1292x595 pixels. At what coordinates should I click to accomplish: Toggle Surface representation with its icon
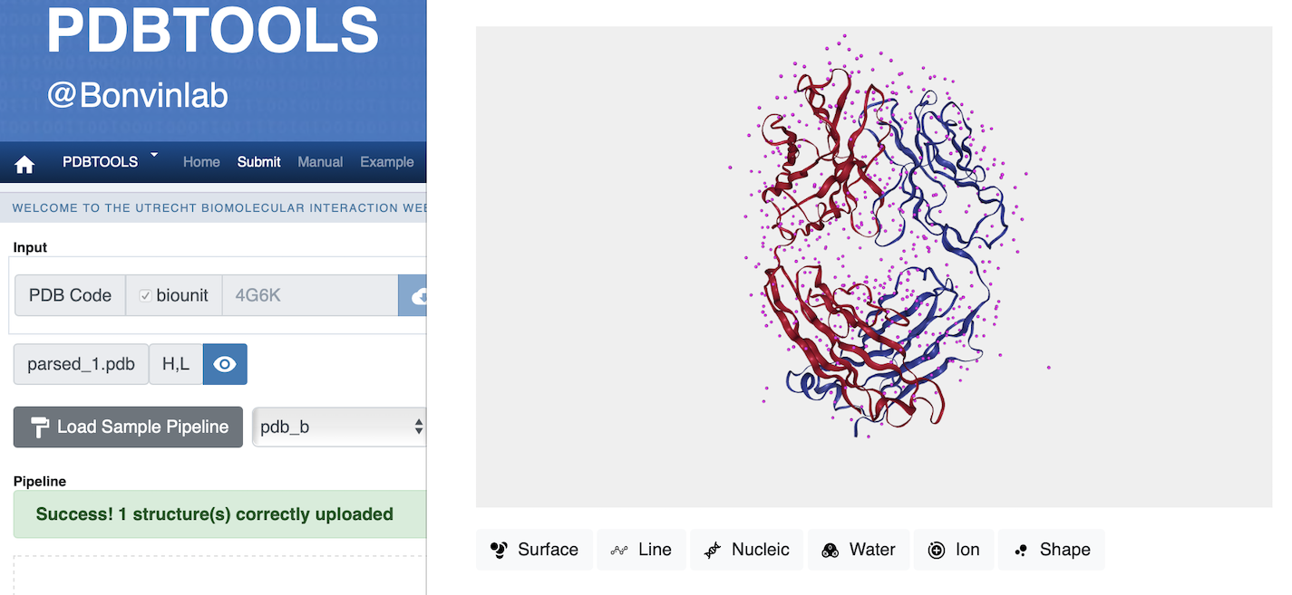(499, 550)
